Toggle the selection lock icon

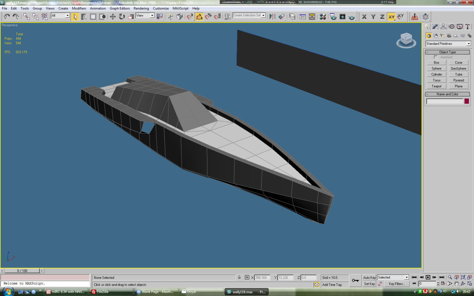[239, 277]
